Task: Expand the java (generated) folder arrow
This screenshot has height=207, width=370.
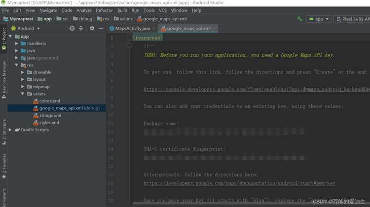Action: [16, 58]
